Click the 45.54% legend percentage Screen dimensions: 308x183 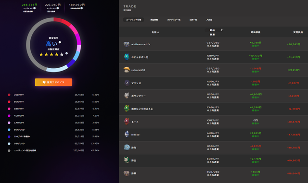click(95, 151)
